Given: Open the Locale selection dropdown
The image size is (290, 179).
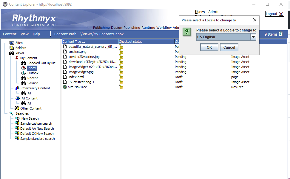Looking at the screenshot, I should point(253,37).
